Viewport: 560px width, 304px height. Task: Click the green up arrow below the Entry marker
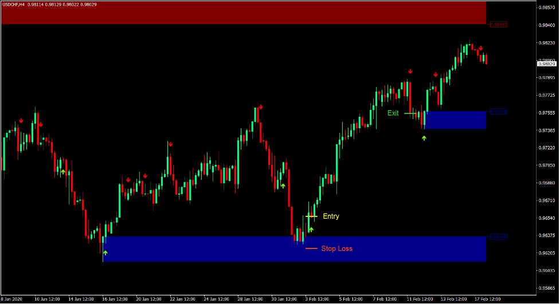tap(311, 230)
